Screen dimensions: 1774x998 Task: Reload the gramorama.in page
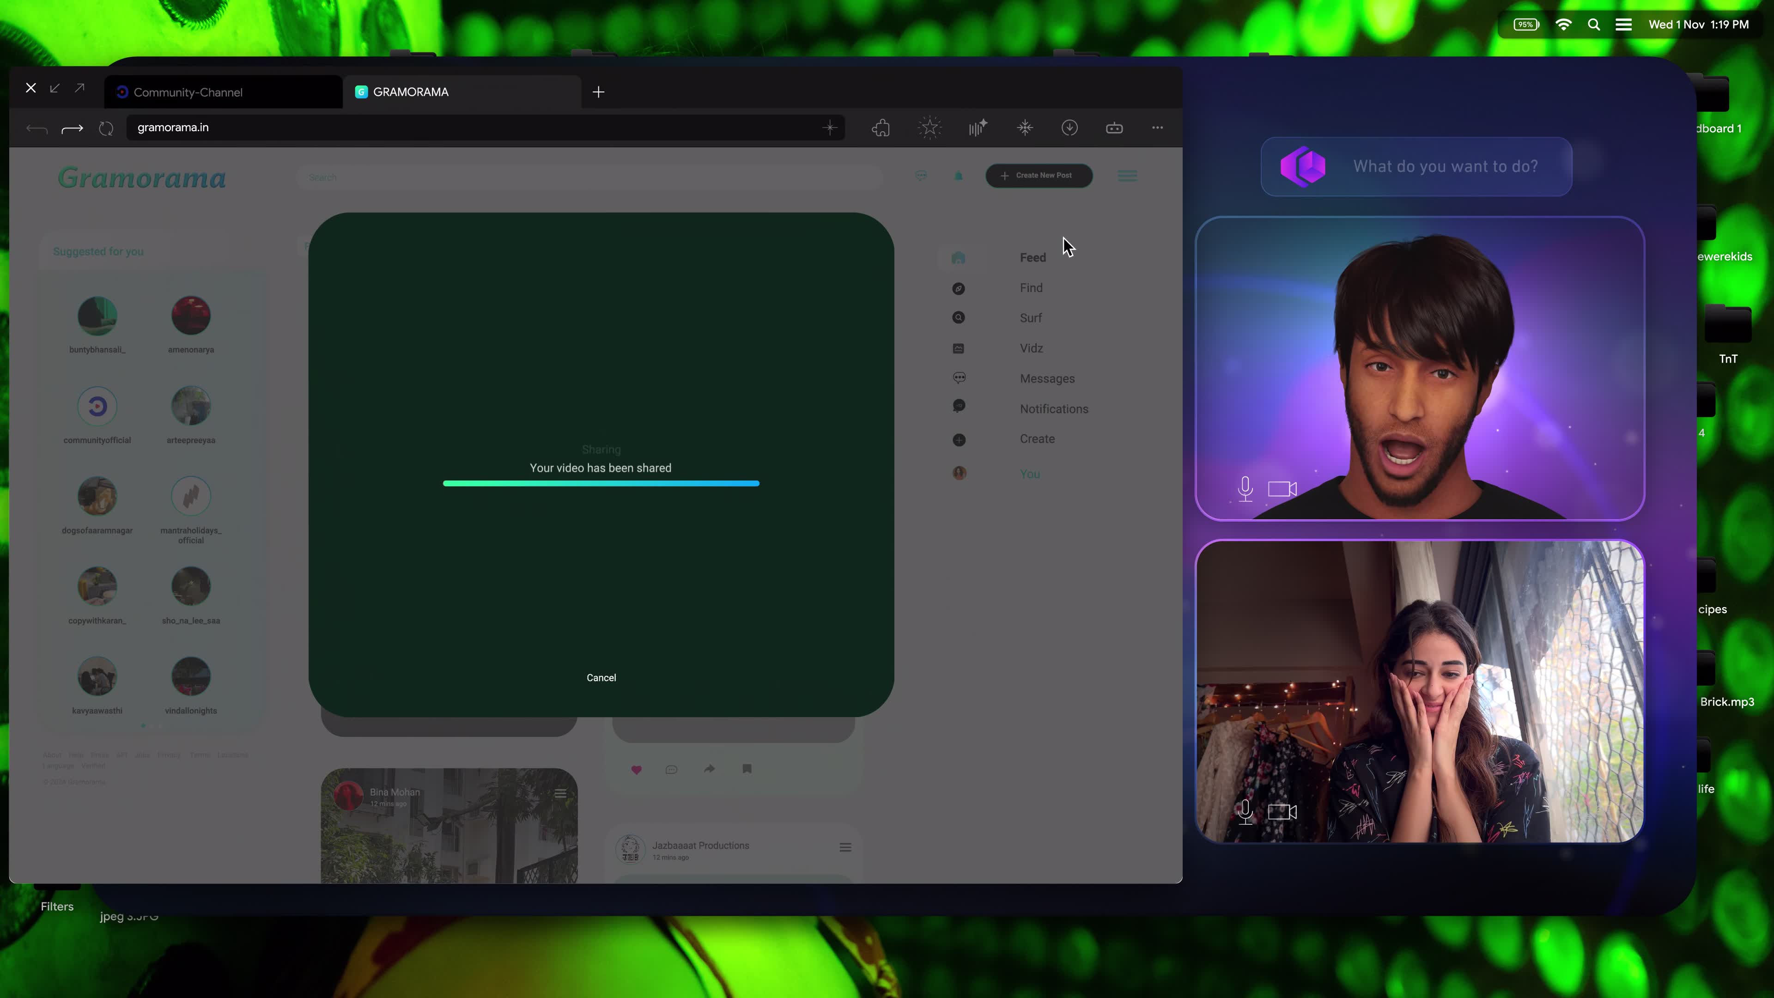[x=106, y=128]
